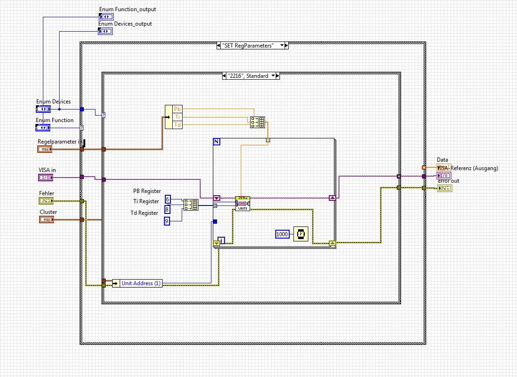The width and height of the screenshot is (517, 377).
Task: Select the Ti Register label
Action: tap(146, 201)
